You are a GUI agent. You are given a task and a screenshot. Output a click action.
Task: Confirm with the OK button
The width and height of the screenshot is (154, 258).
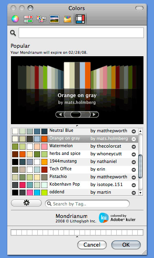[x=126, y=245]
